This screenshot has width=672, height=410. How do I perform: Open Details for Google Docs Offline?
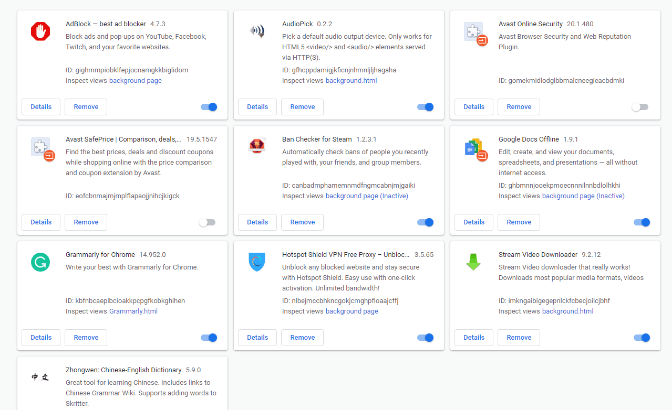[x=474, y=222]
